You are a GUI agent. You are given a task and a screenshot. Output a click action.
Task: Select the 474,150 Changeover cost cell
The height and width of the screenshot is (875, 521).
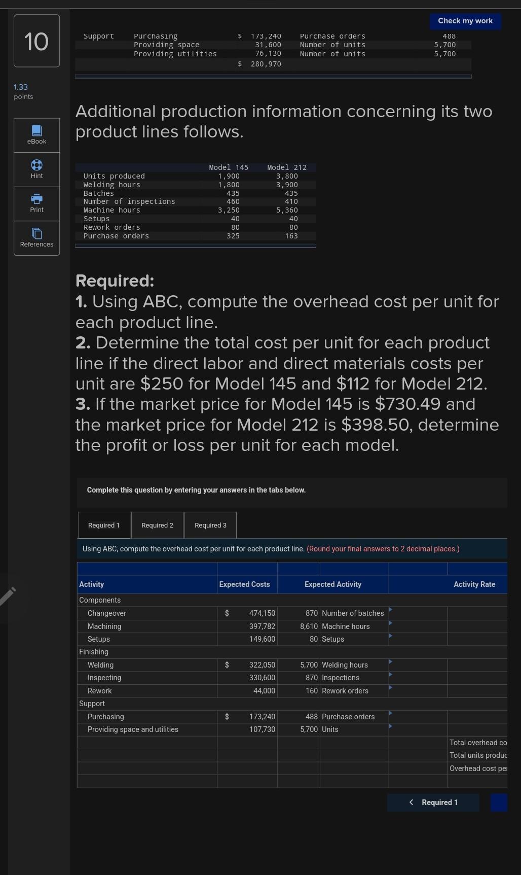coord(247,613)
